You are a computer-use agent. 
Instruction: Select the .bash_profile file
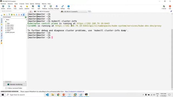point(9,29)
